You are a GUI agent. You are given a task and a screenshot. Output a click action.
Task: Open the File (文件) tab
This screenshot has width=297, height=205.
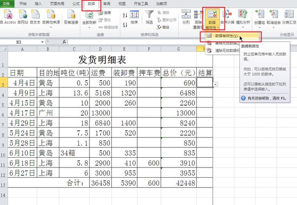click(7, 4)
